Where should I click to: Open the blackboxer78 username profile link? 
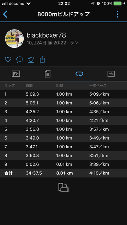click(x=46, y=35)
